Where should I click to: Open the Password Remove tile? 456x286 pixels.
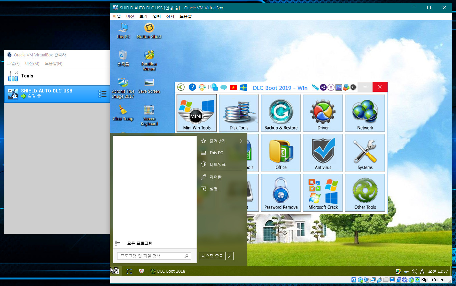pyautogui.click(x=281, y=193)
